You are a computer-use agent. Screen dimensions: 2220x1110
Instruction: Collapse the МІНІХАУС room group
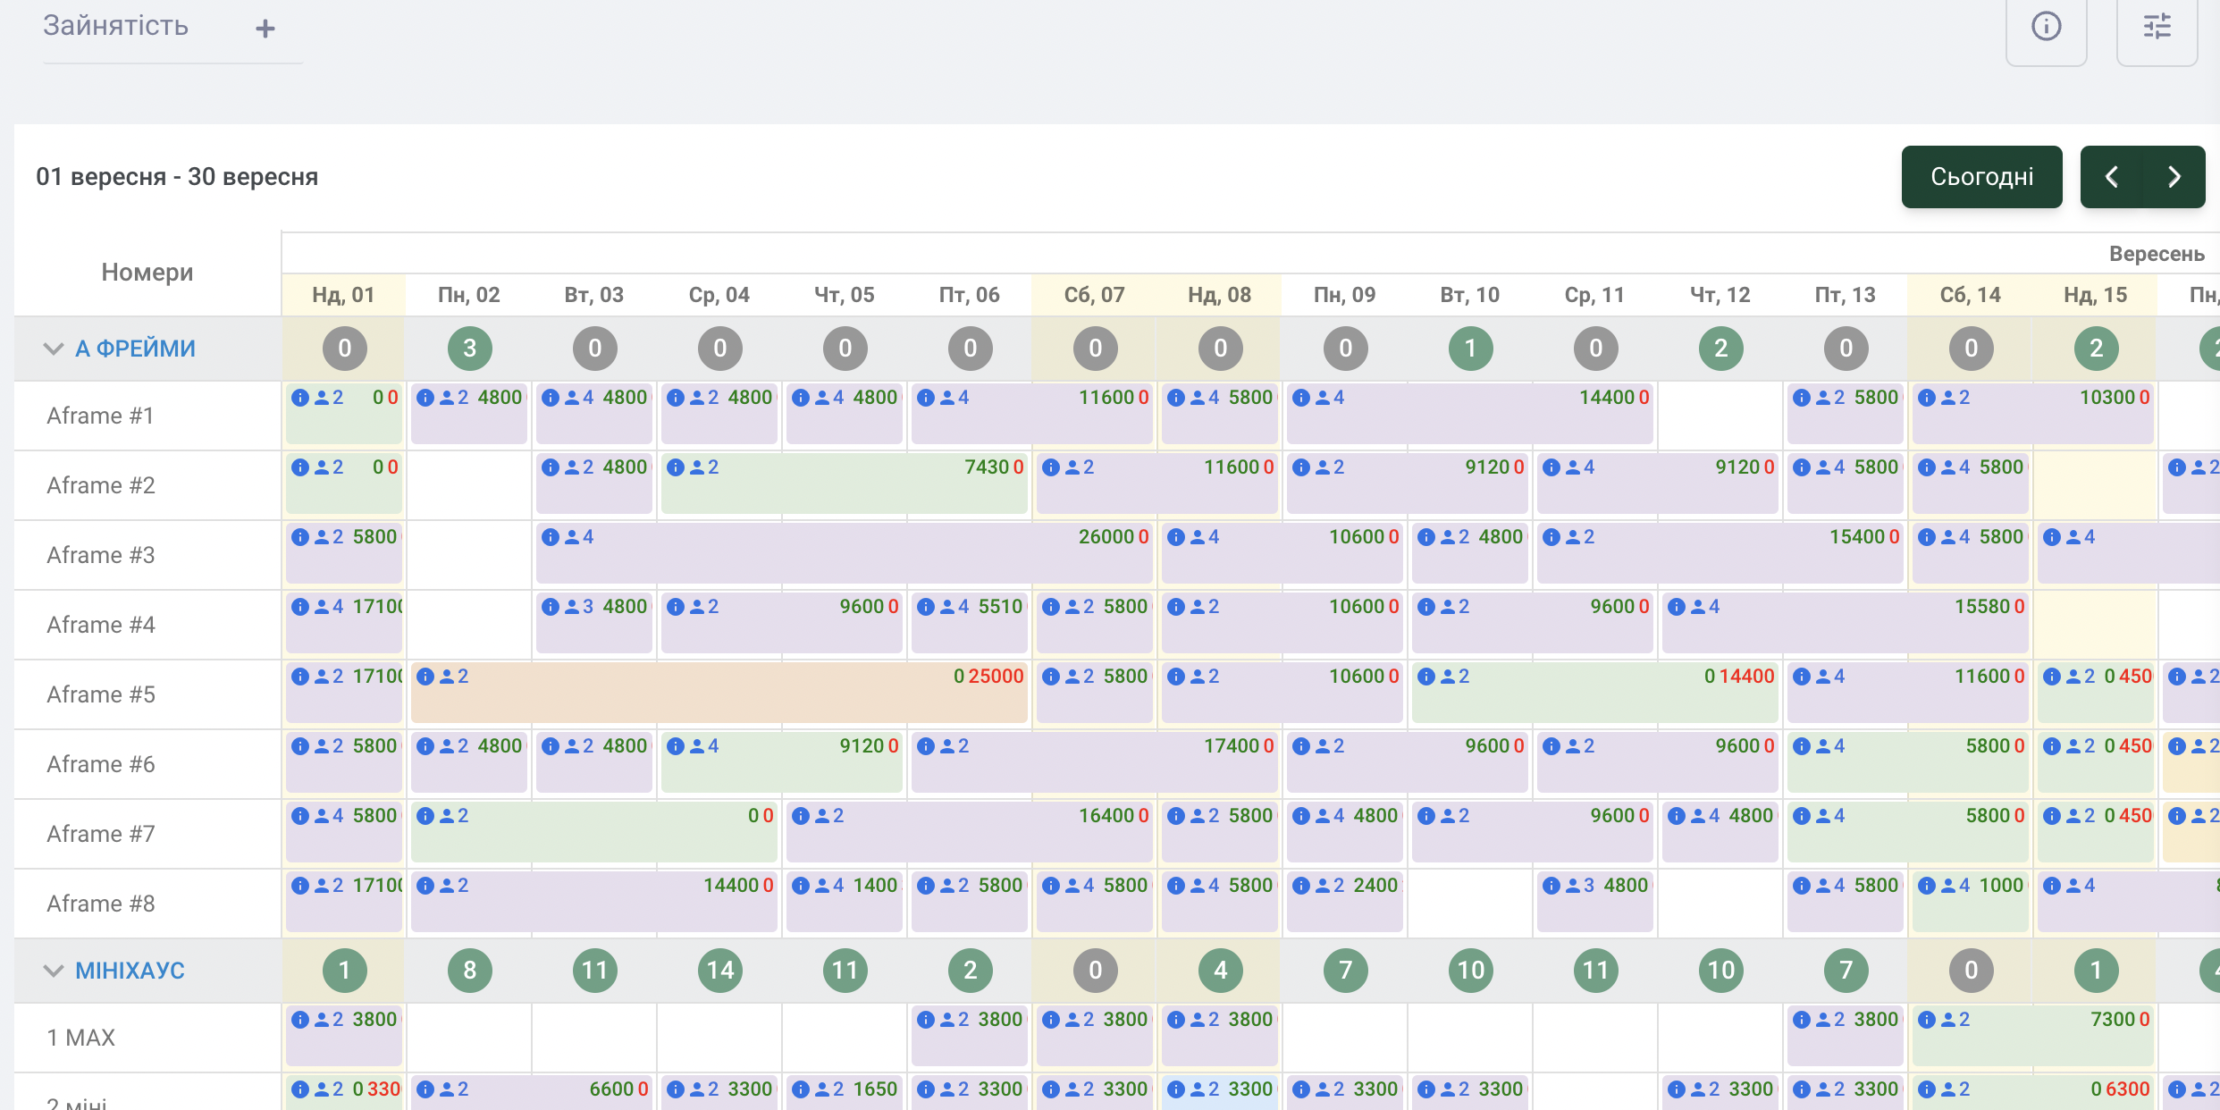pos(54,971)
